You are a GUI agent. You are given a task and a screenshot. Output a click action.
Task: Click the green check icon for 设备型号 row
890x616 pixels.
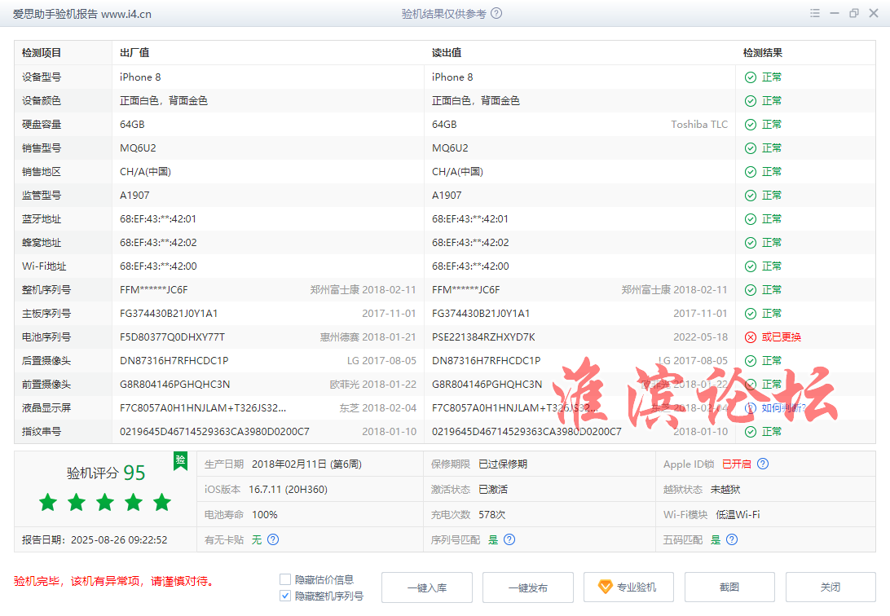click(751, 77)
